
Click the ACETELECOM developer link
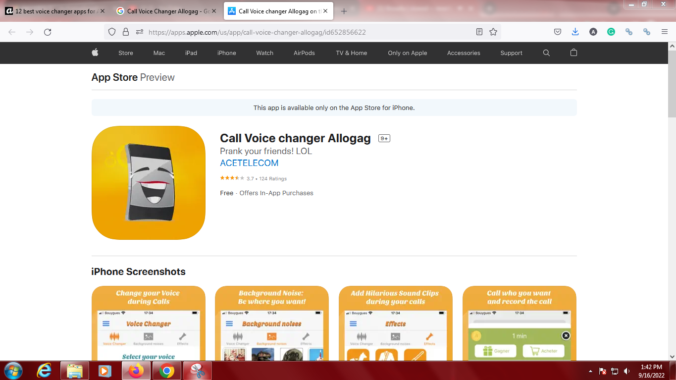tap(249, 163)
